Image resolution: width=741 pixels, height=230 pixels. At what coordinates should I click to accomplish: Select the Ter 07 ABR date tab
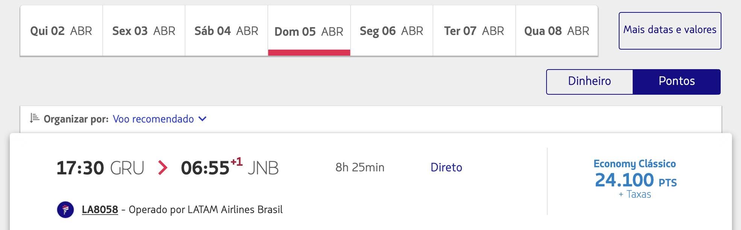474,31
